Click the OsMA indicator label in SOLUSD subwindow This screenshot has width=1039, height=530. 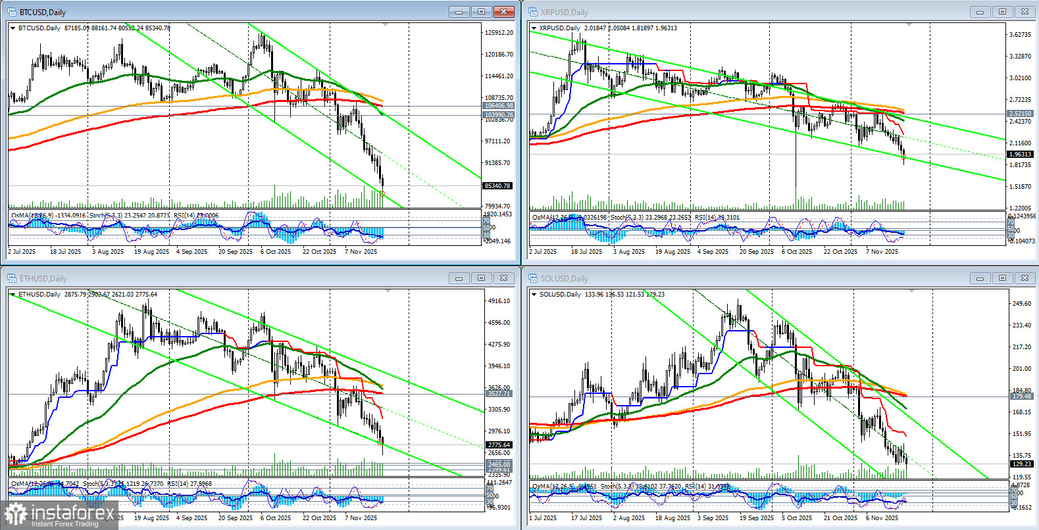(x=565, y=487)
